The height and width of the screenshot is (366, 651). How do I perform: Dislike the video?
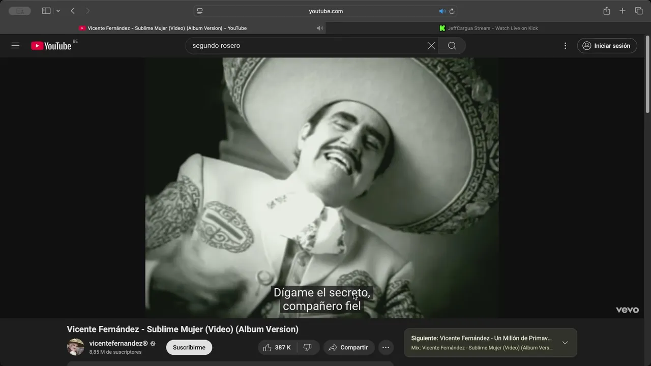click(x=308, y=348)
